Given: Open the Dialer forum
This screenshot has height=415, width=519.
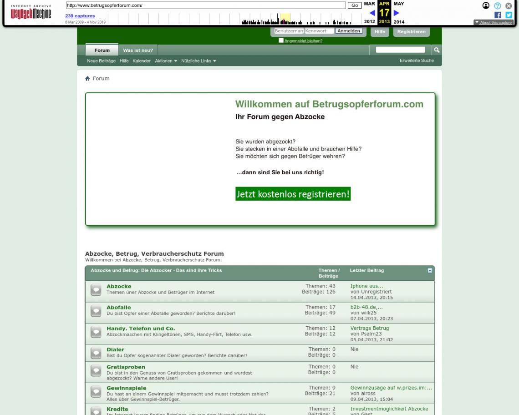Looking at the screenshot, I should [x=115, y=350].
